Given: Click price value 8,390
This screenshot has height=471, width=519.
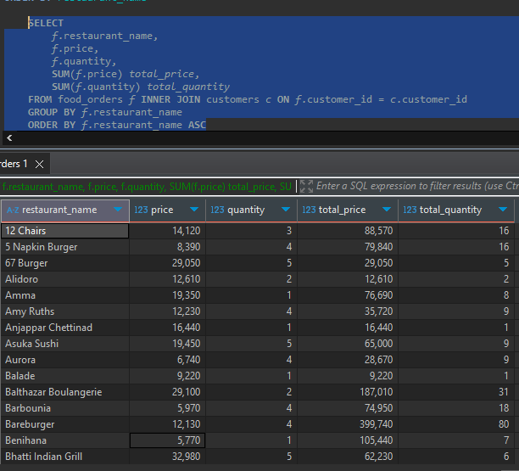Looking at the screenshot, I should pyautogui.click(x=167, y=247).
